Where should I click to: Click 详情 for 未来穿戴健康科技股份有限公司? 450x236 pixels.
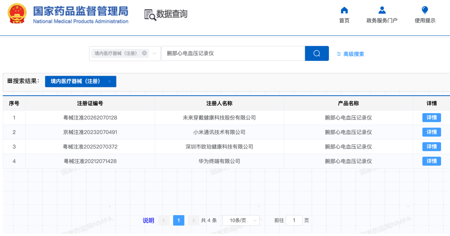pyautogui.click(x=432, y=118)
